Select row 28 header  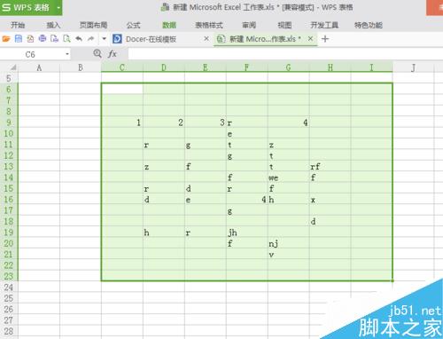pos(9,331)
